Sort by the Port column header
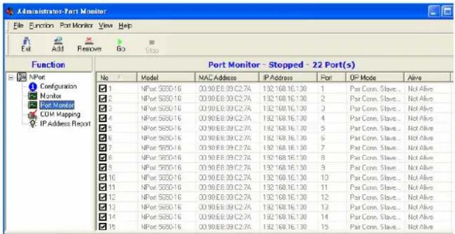Screen dimensions: 455x234 (x=332, y=78)
